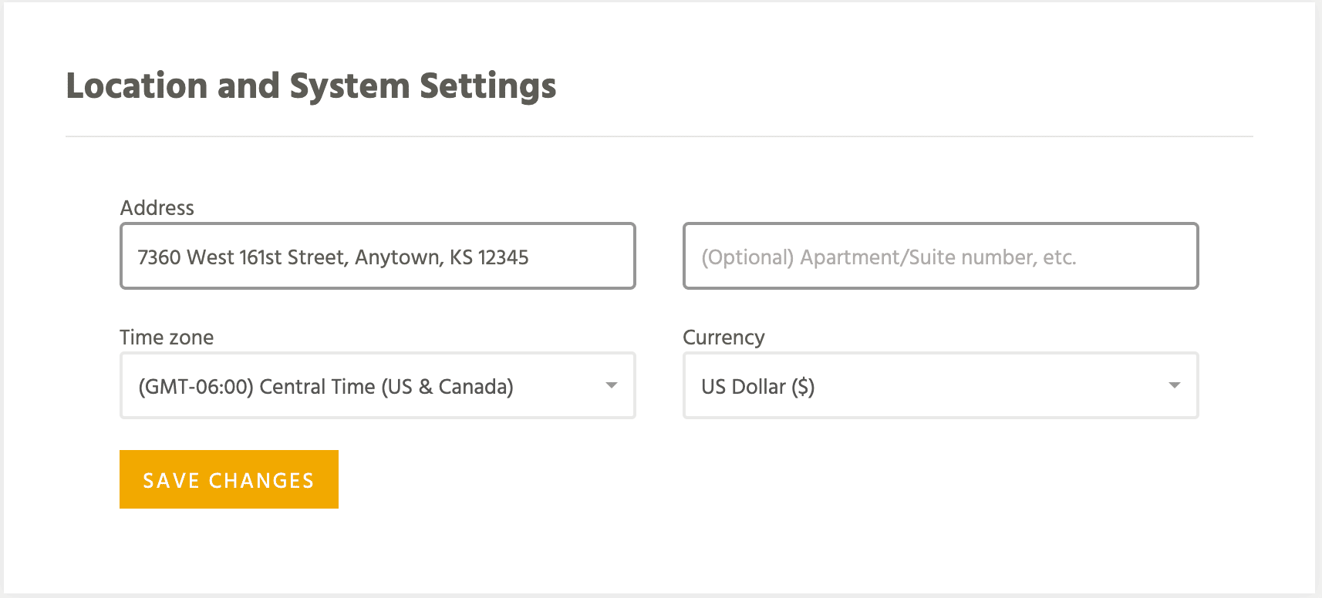This screenshot has width=1322, height=598.
Task: Click the (GMT-06:00) offset text
Action: [196, 387]
